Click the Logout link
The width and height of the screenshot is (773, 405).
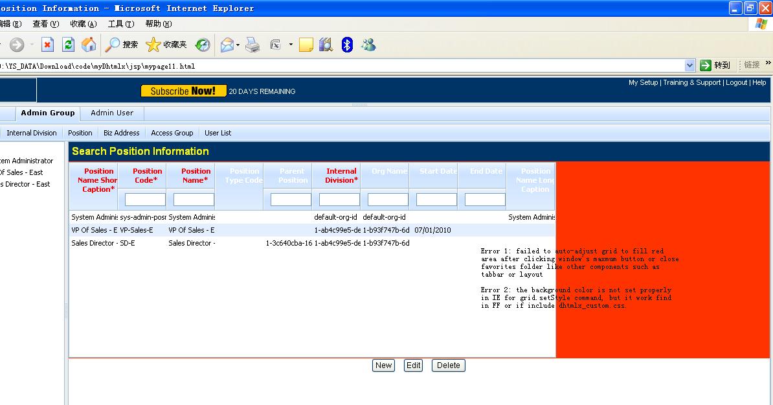pyautogui.click(x=736, y=83)
